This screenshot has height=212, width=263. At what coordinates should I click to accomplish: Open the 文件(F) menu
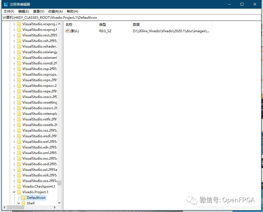point(9,11)
